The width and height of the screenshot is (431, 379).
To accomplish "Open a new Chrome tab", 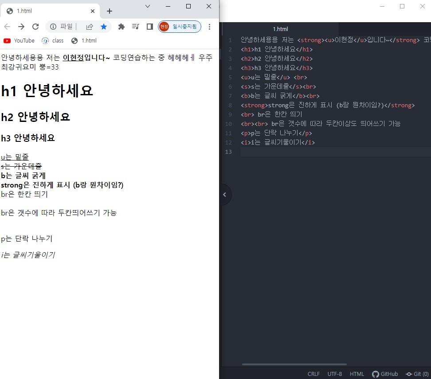I will click(x=110, y=11).
